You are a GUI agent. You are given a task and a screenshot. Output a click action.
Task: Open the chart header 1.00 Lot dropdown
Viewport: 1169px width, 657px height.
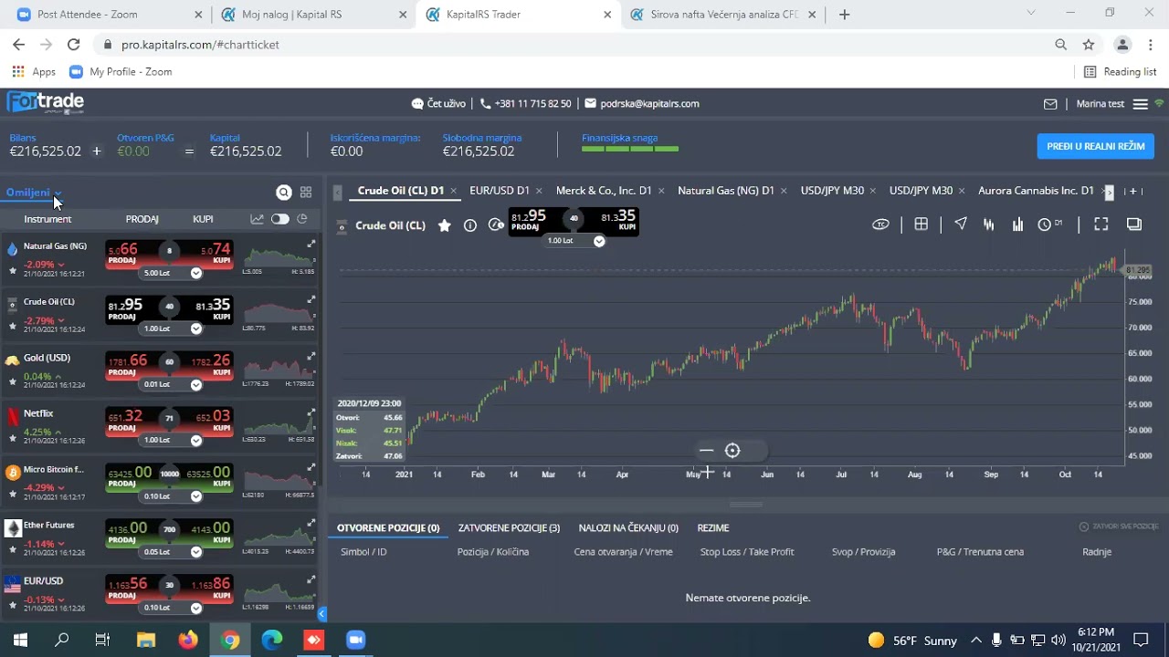pyautogui.click(x=599, y=241)
